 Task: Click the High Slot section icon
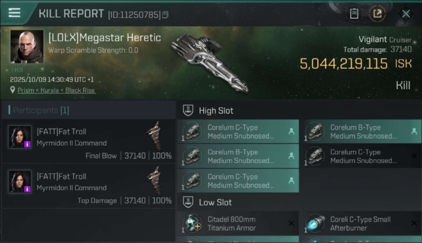pos(188,110)
